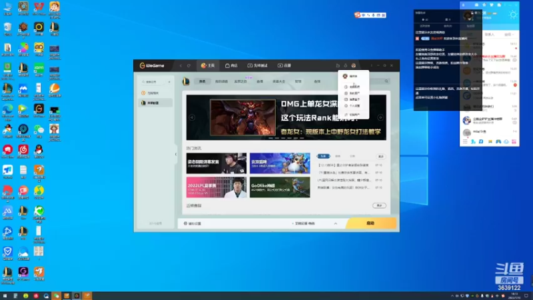The height and width of the screenshot is (300, 533).
Task: Go back with WeGame's back arrow
Action: (x=181, y=65)
